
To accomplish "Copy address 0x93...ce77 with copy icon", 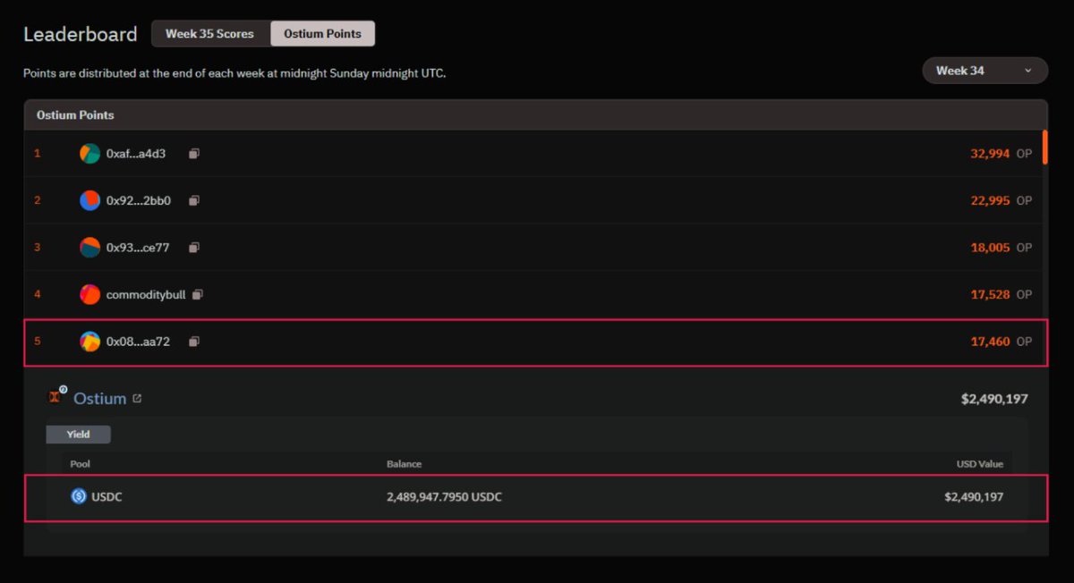I will pyautogui.click(x=194, y=248).
